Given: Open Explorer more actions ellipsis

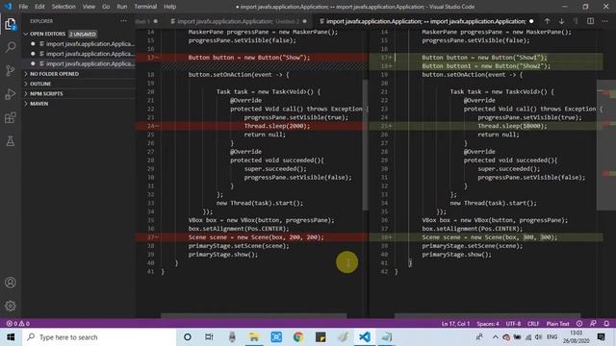Looking at the screenshot, I should coord(124,21).
